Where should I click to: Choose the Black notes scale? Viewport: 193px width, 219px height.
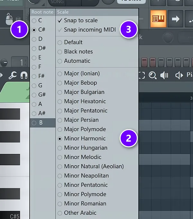pos(97,52)
